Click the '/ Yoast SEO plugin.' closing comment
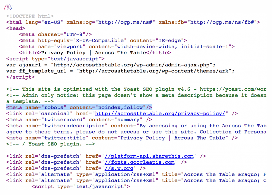 point(50,144)
